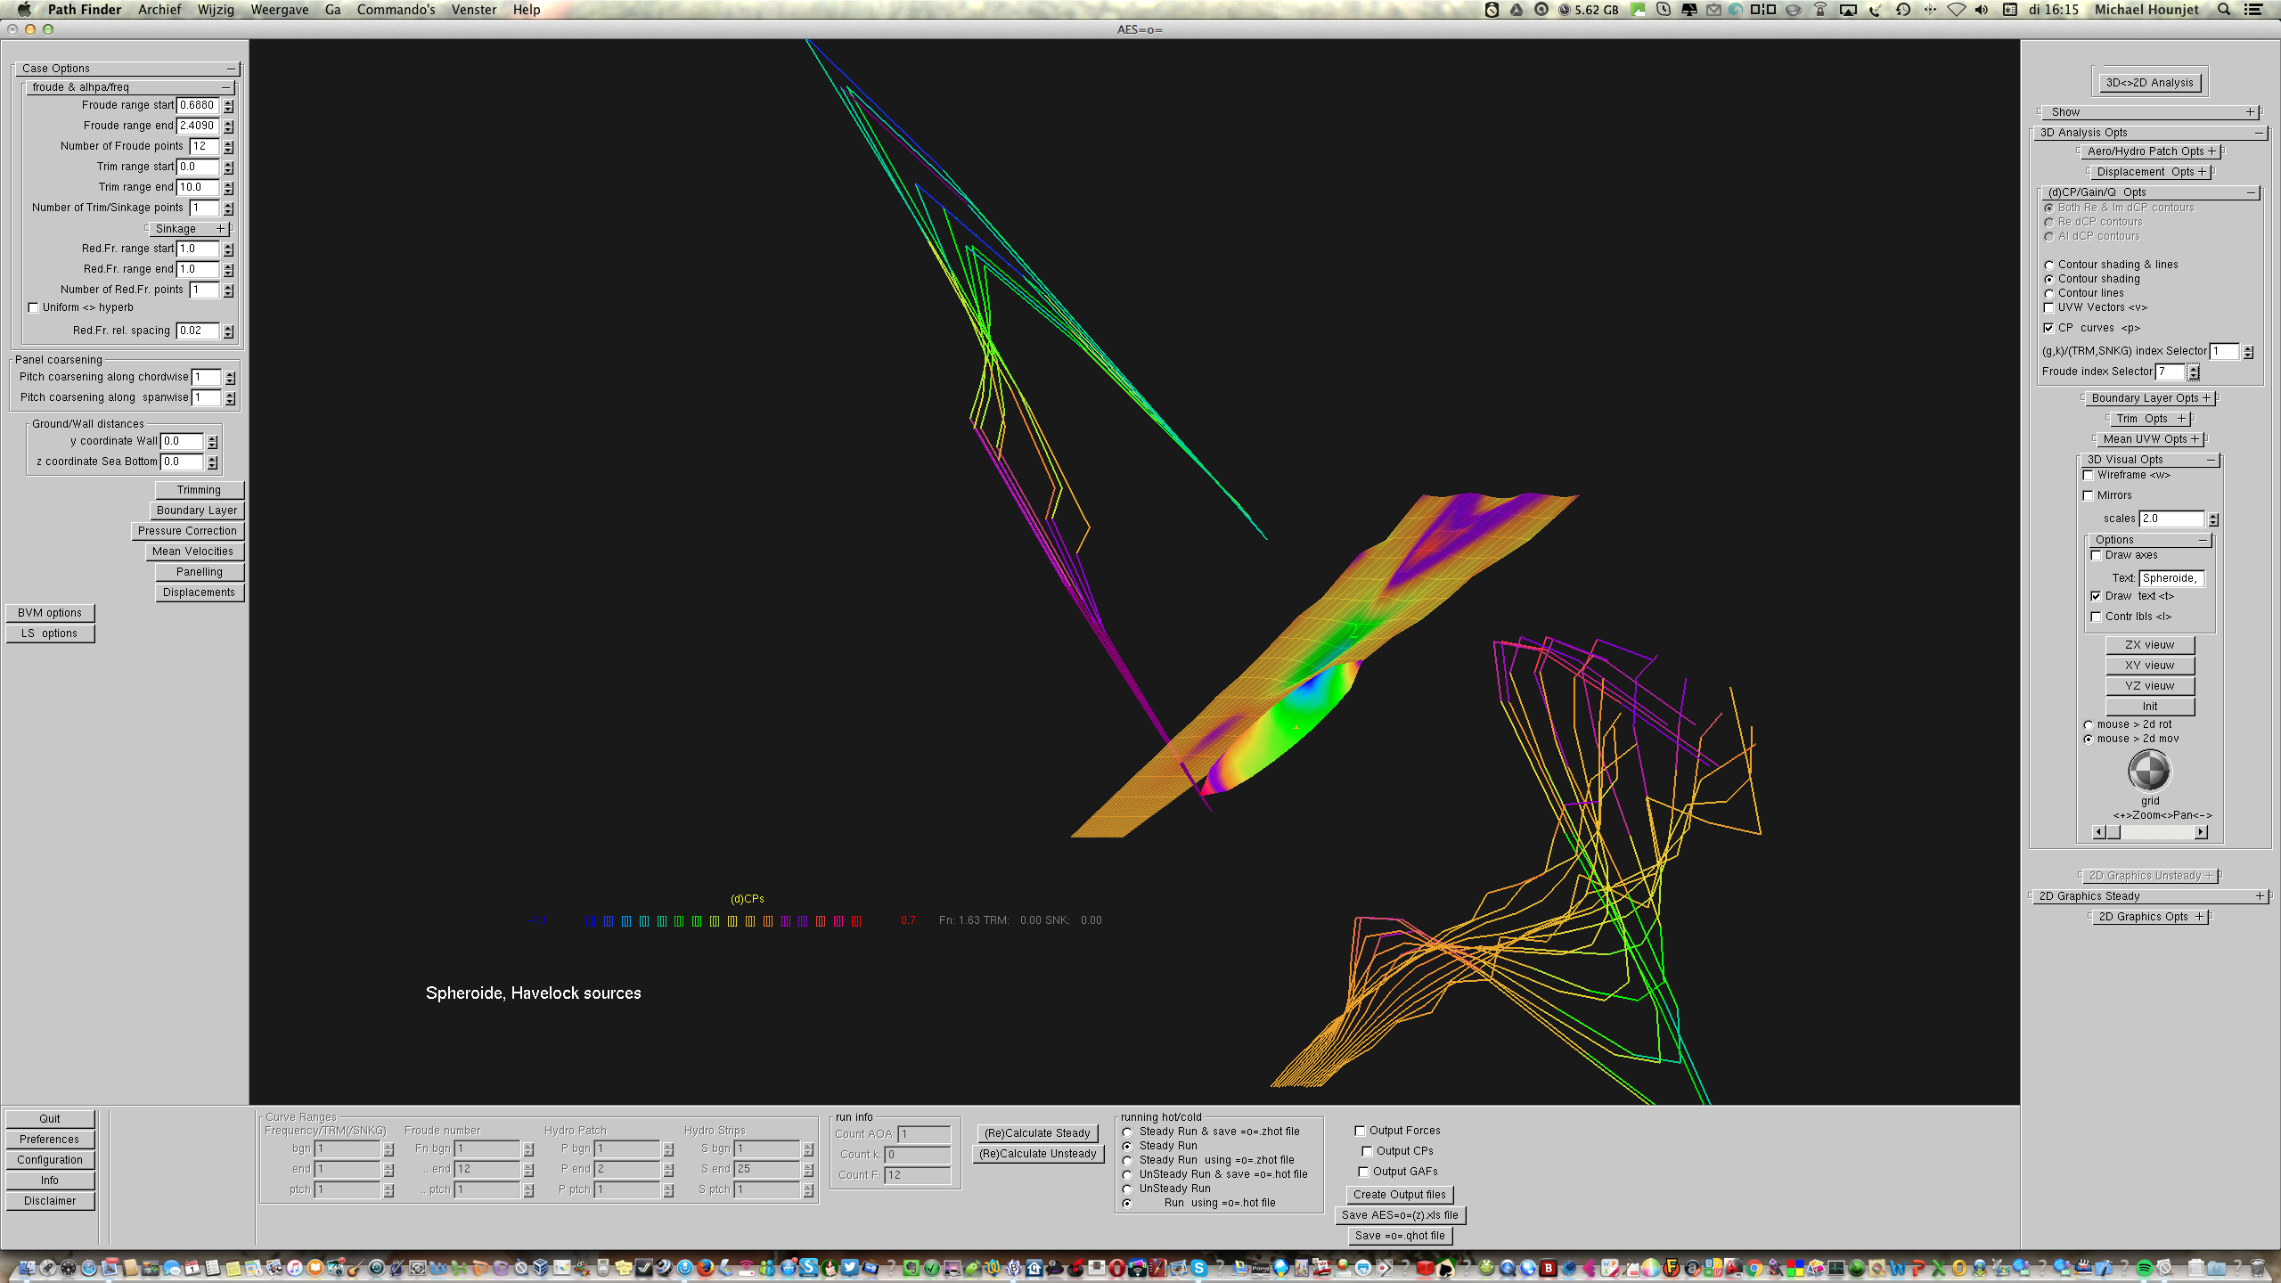Click the Bluetooth menu bar icon

coord(1930,10)
